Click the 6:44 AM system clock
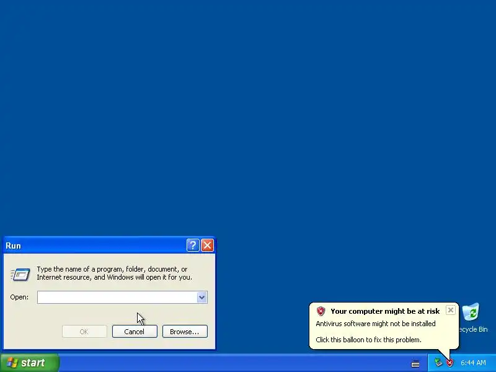The image size is (496, 372). (473, 363)
